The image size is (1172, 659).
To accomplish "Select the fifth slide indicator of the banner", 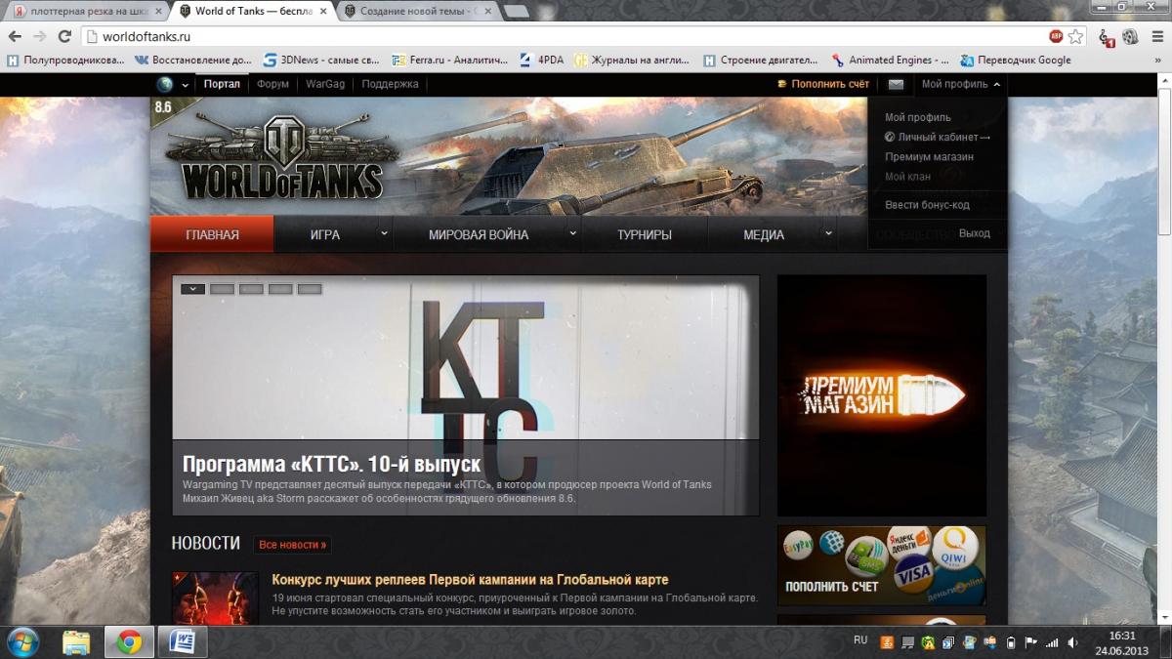I will (x=310, y=289).
